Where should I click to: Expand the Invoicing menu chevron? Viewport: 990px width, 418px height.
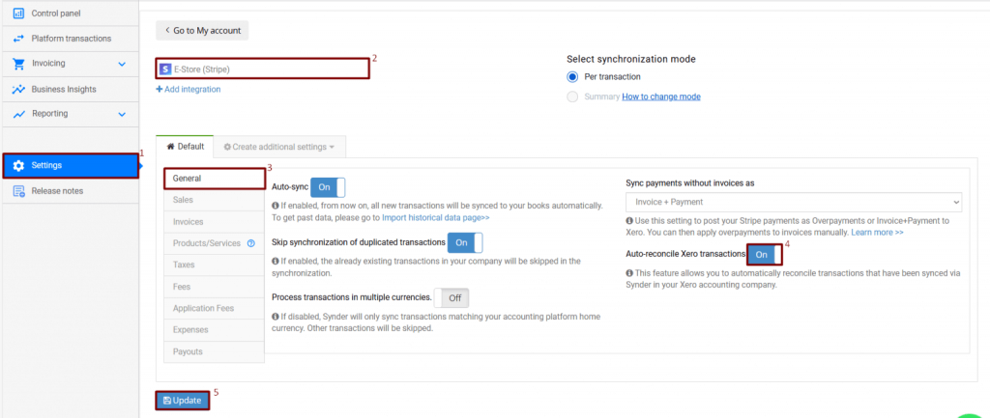click(122, 64)
